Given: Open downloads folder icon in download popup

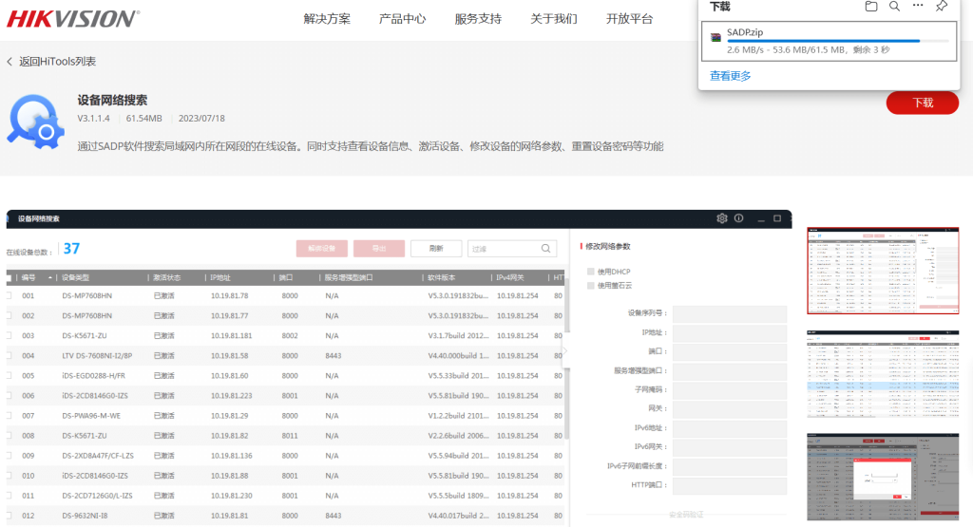Looking at the screenshot, I should pyautogui.click(x=871, y=7).
